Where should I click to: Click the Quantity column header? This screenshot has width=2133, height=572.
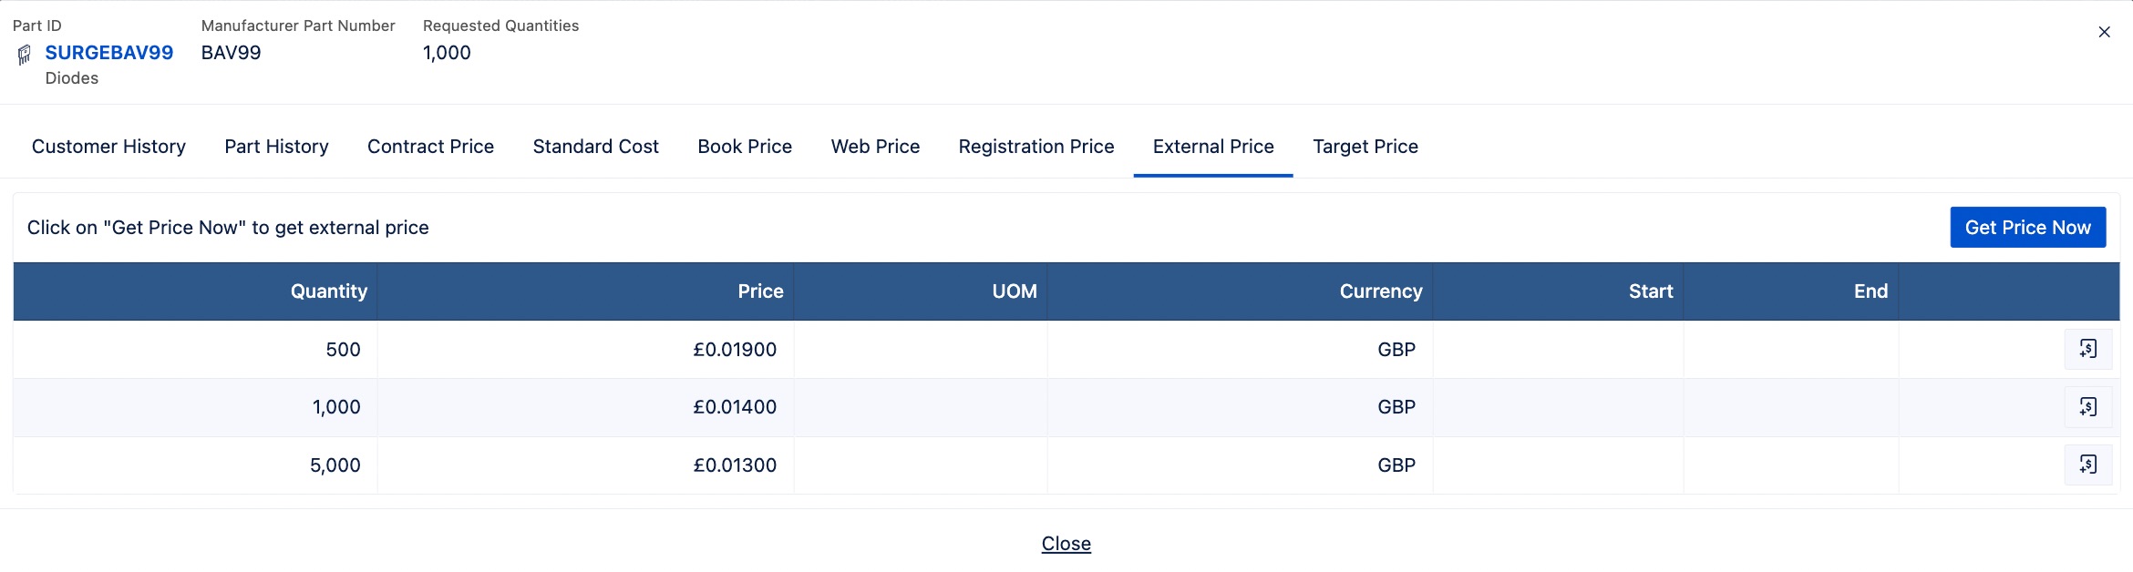point(195,291)
